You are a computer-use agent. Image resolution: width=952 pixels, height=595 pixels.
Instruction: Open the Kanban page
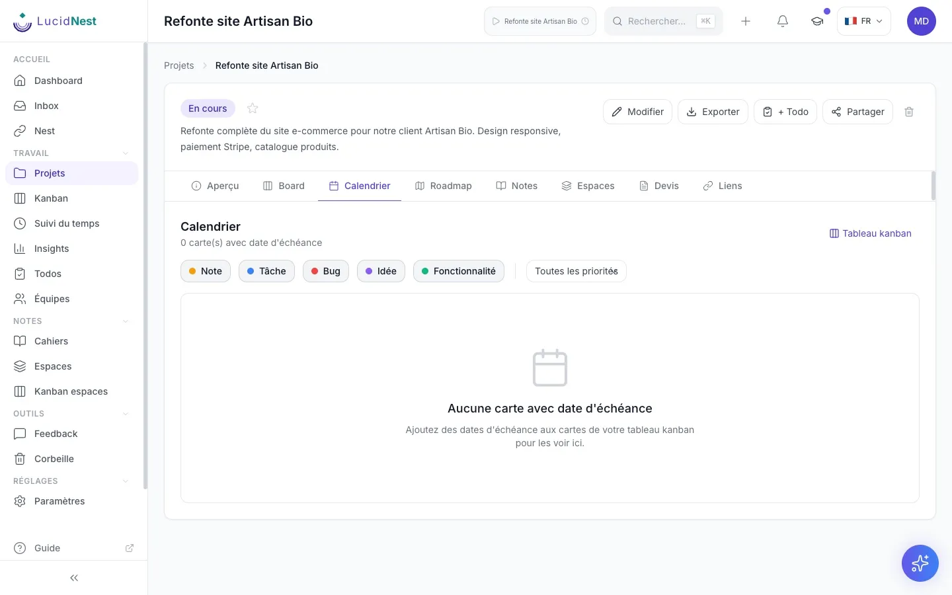71,198
